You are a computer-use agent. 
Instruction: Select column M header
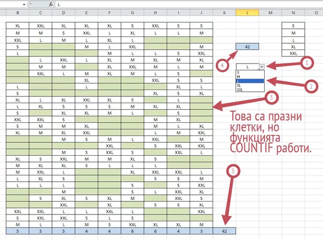[270, 13]
